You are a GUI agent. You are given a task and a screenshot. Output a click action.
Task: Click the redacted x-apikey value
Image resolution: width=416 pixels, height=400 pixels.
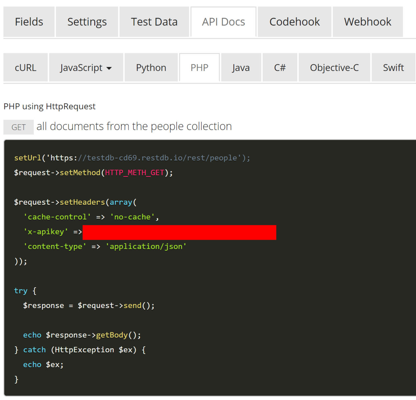tap(179, 232)
